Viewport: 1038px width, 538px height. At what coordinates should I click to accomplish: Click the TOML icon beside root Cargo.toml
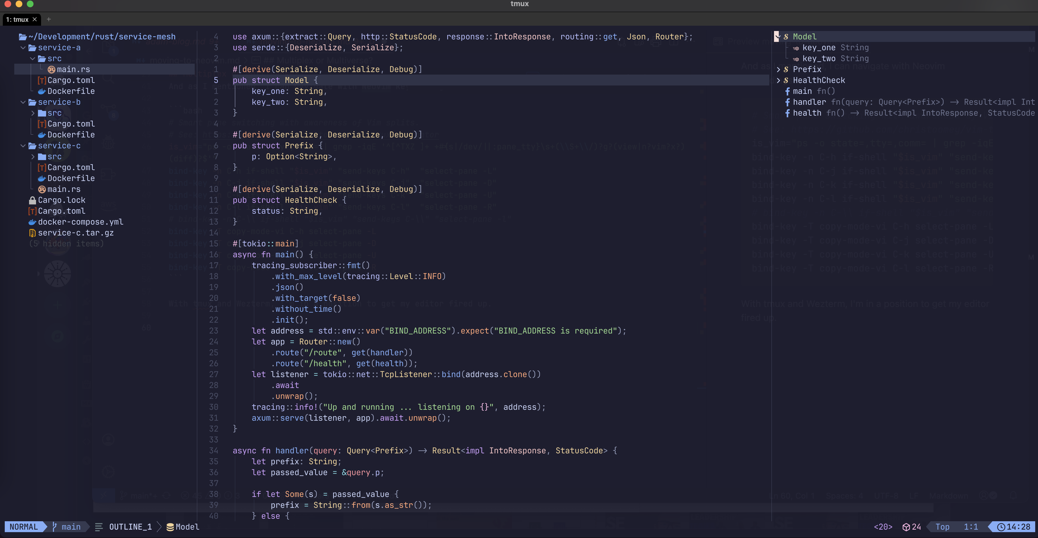click(33, 211)
